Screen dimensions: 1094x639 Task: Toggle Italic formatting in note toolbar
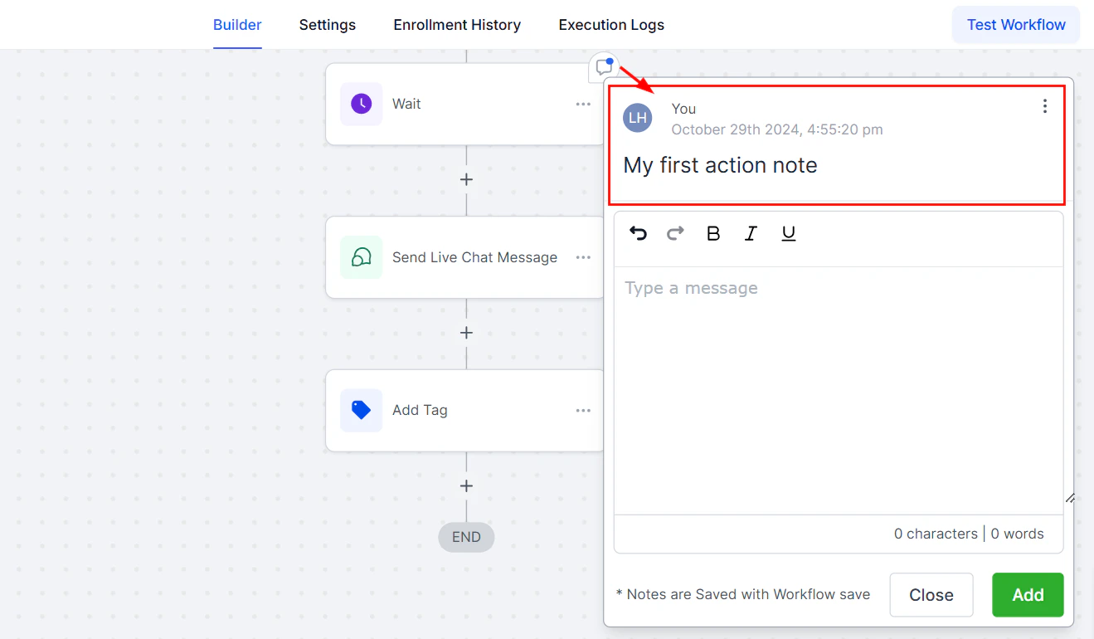(751, 233)
